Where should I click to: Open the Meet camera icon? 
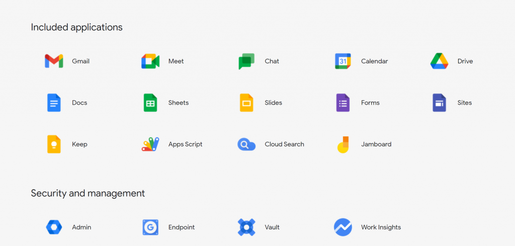pyautogui.click(x=150, y=61)
